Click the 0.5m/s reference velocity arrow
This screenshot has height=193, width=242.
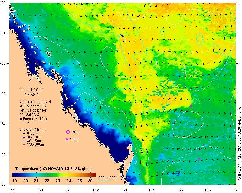point(27,123)
